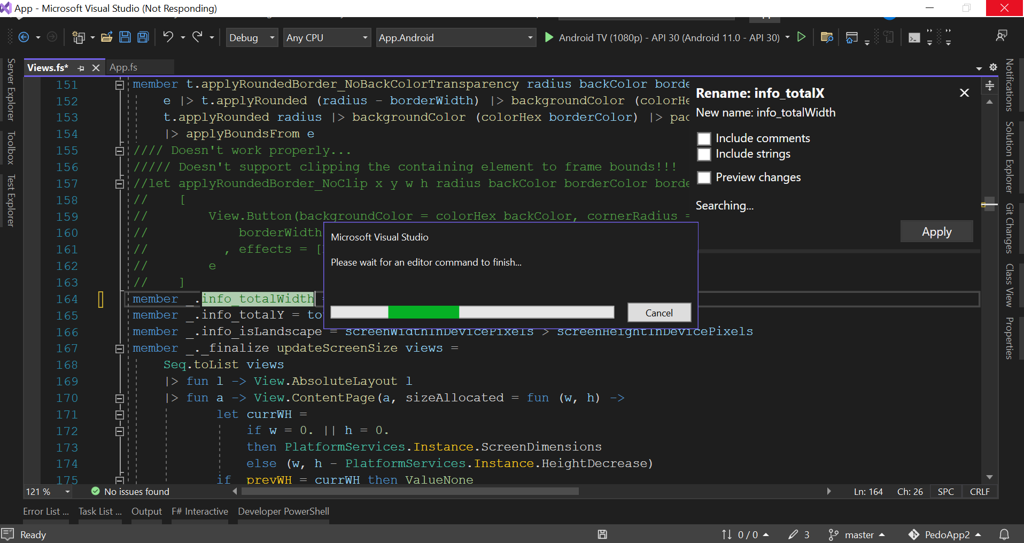
Task: Open the Properties side tab
Action: coord(1010,338)
